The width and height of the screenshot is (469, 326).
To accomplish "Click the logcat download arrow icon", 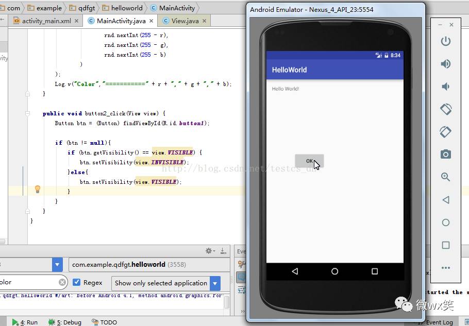I will pos(223,251).
